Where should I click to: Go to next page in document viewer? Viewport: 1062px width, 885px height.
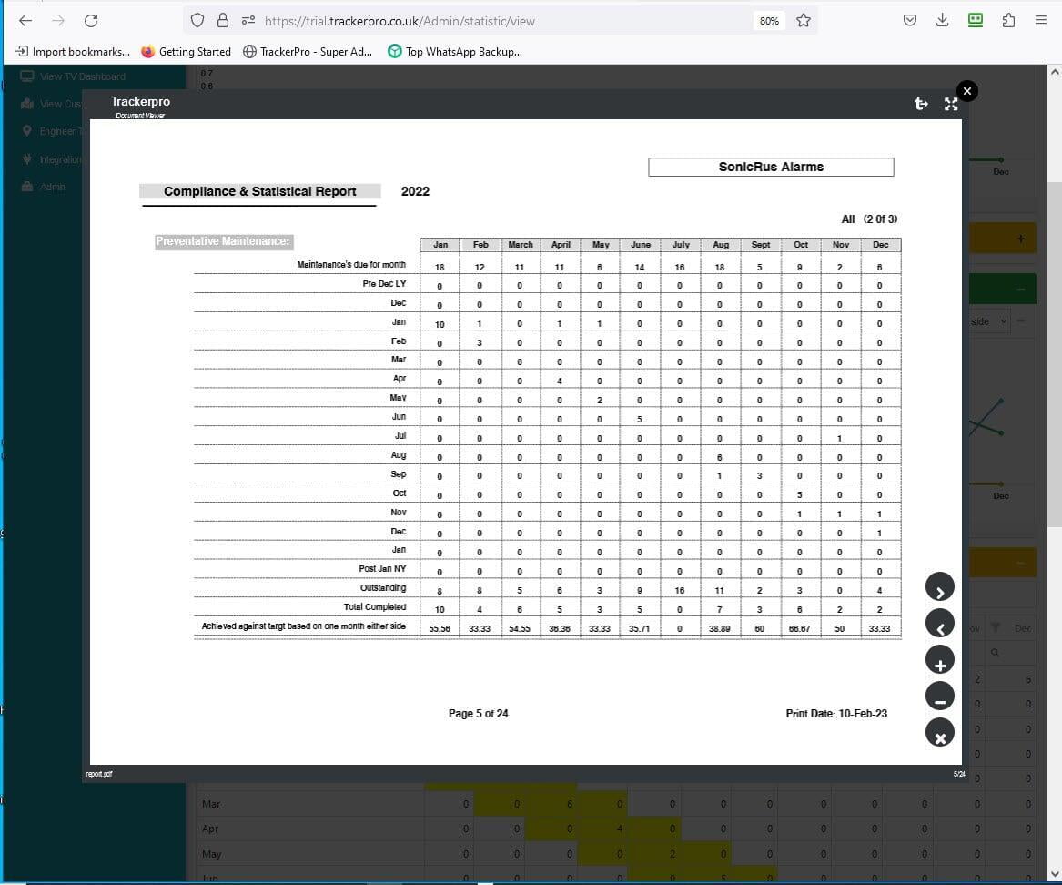tap(940, 588)
